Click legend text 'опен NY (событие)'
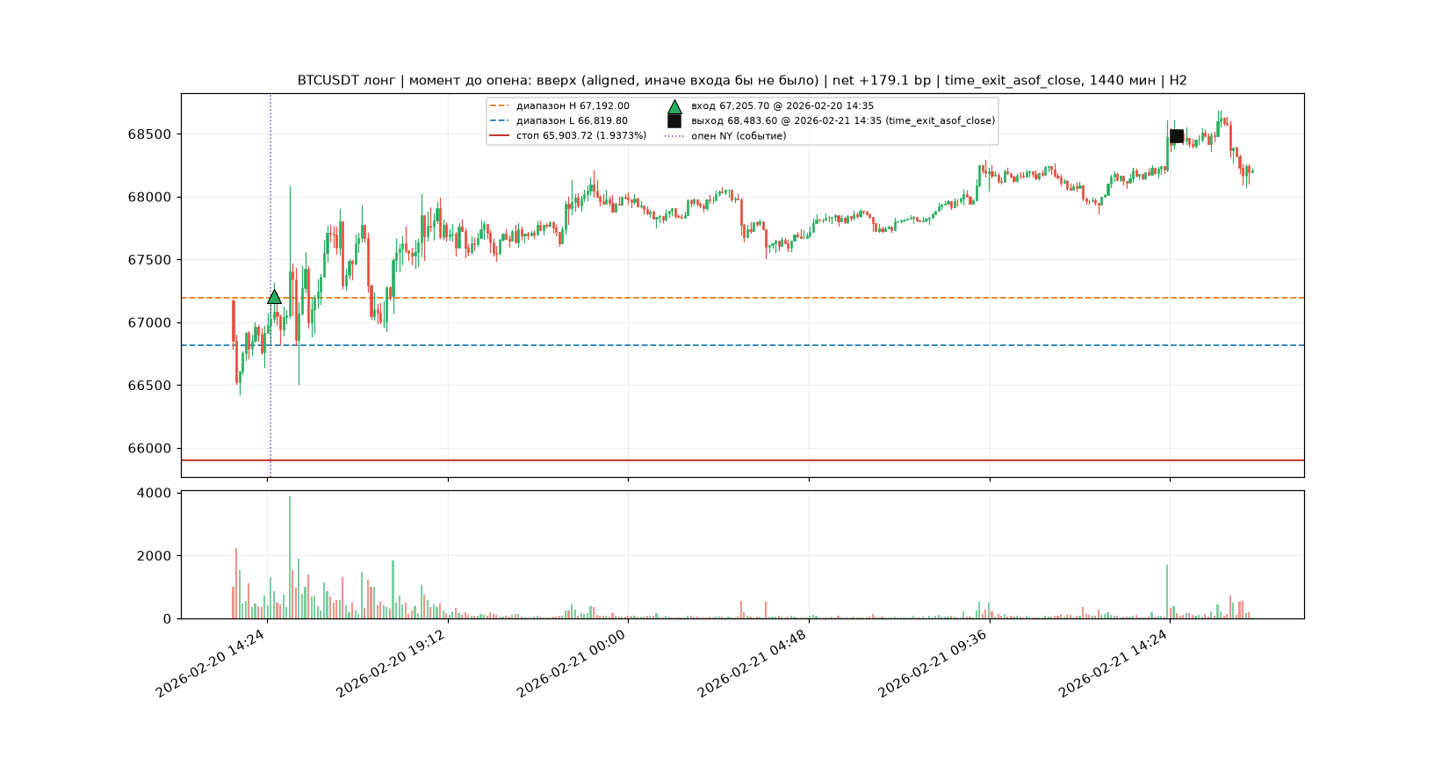Viewport: 1449px width, 773px height. (x=739, y=136)
